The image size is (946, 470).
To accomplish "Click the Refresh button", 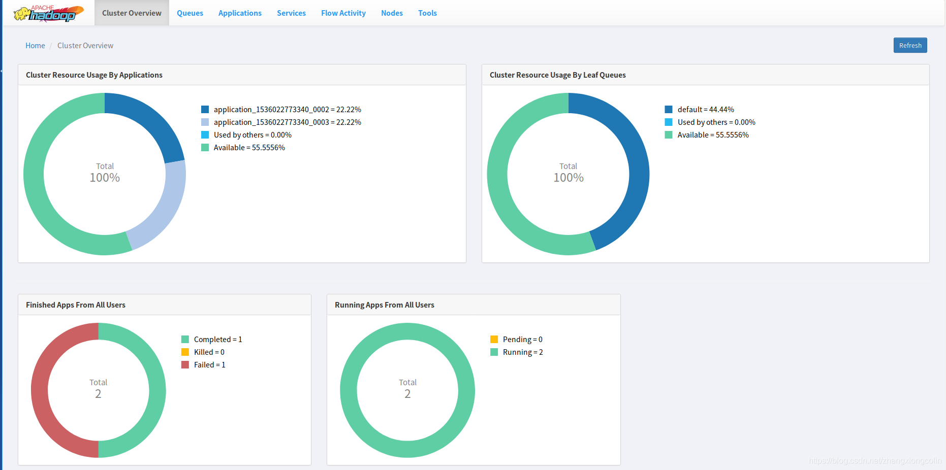I will pyautogui.click(x=910, y=45).
